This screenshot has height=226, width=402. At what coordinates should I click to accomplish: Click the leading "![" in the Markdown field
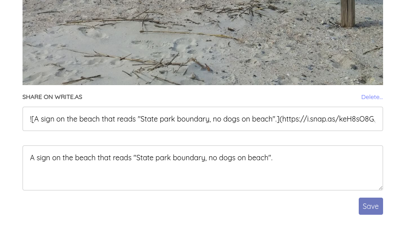click(32, 119)
